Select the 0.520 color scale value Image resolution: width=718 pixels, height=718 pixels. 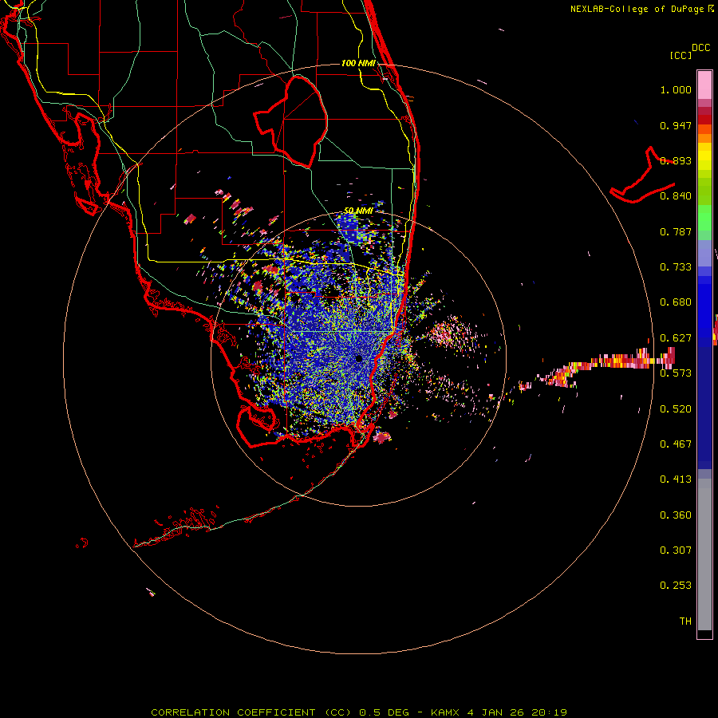tap(676, 409)
